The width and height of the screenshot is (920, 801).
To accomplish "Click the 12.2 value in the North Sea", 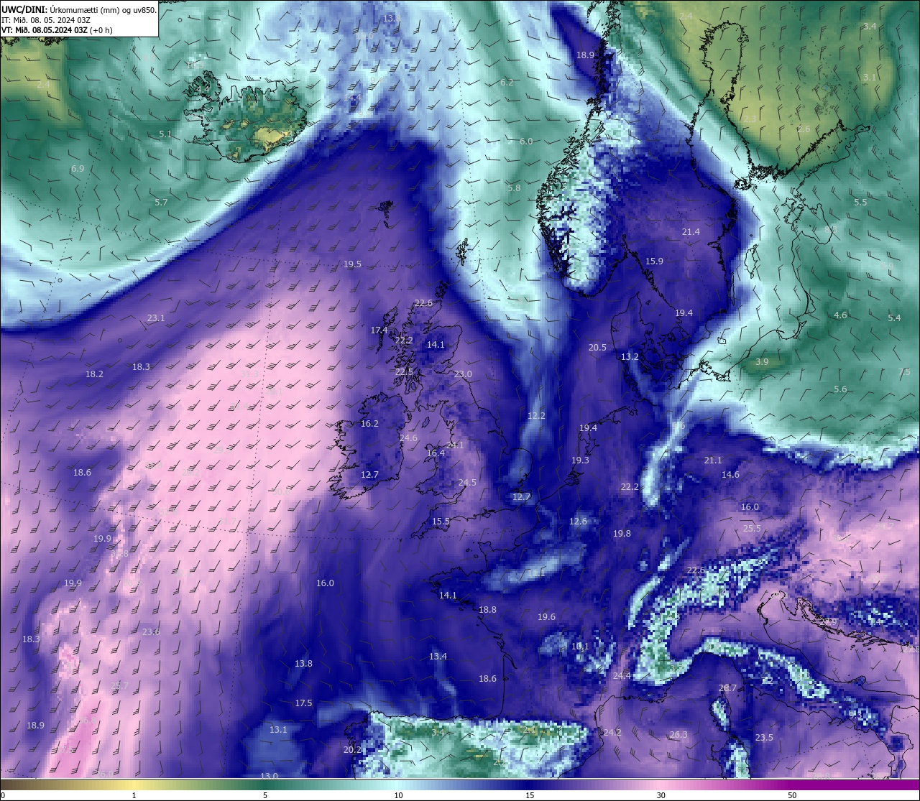I will pos(536,417).
